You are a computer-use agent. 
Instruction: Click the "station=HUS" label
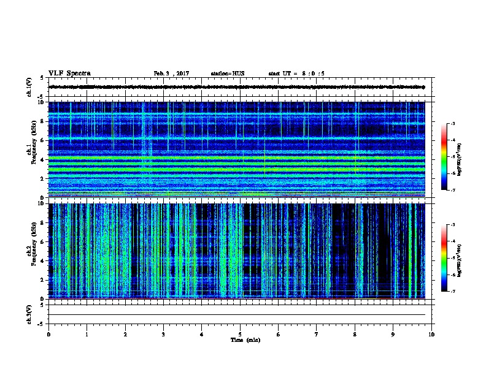(x=228, y=74)
